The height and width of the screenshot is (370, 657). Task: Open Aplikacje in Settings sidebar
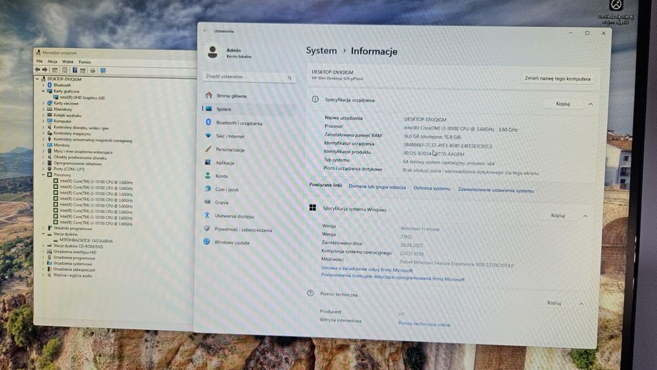pyautogui.click(x=225, y=162)
